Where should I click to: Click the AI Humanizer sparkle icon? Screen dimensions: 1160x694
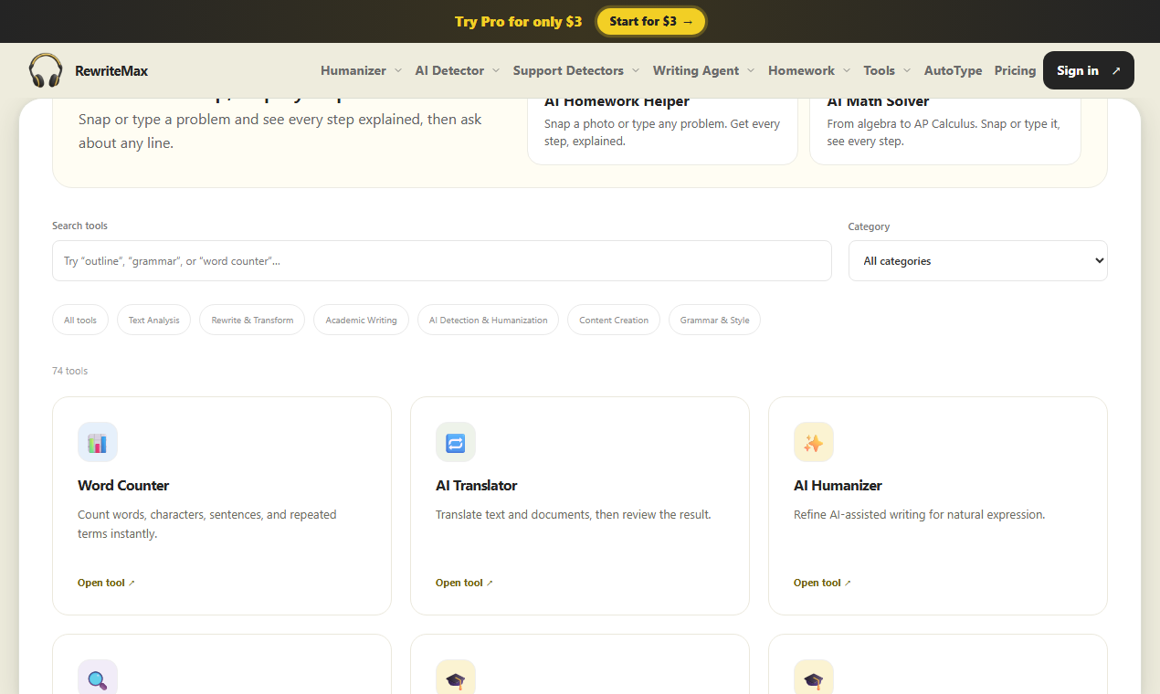click(814, 442)
